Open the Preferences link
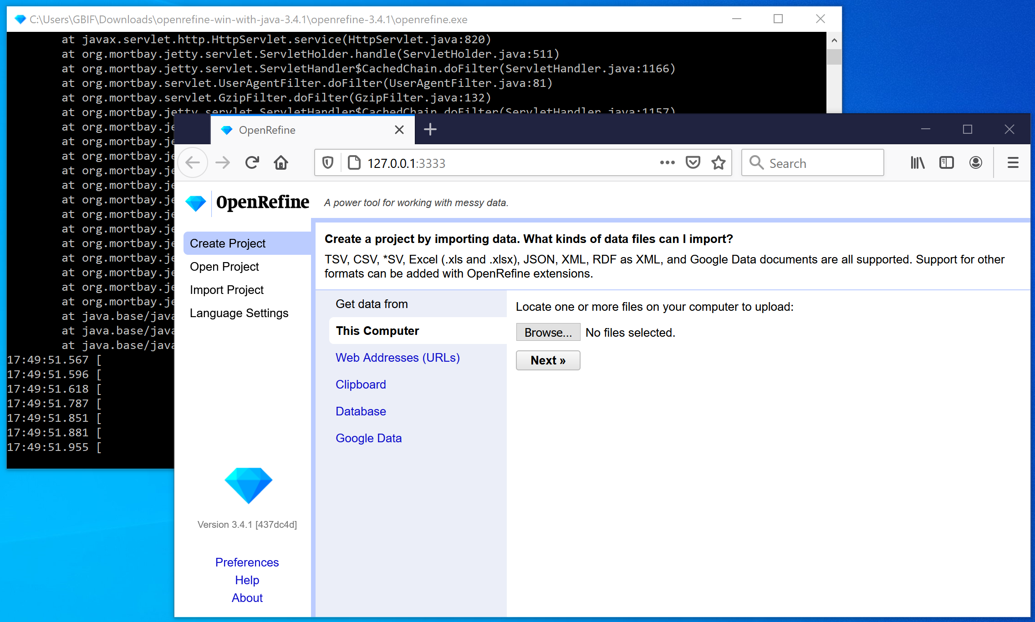Image resolution: width=1035 pixels, height=622 pixels. pyautogui.click(x=247, y=562)
